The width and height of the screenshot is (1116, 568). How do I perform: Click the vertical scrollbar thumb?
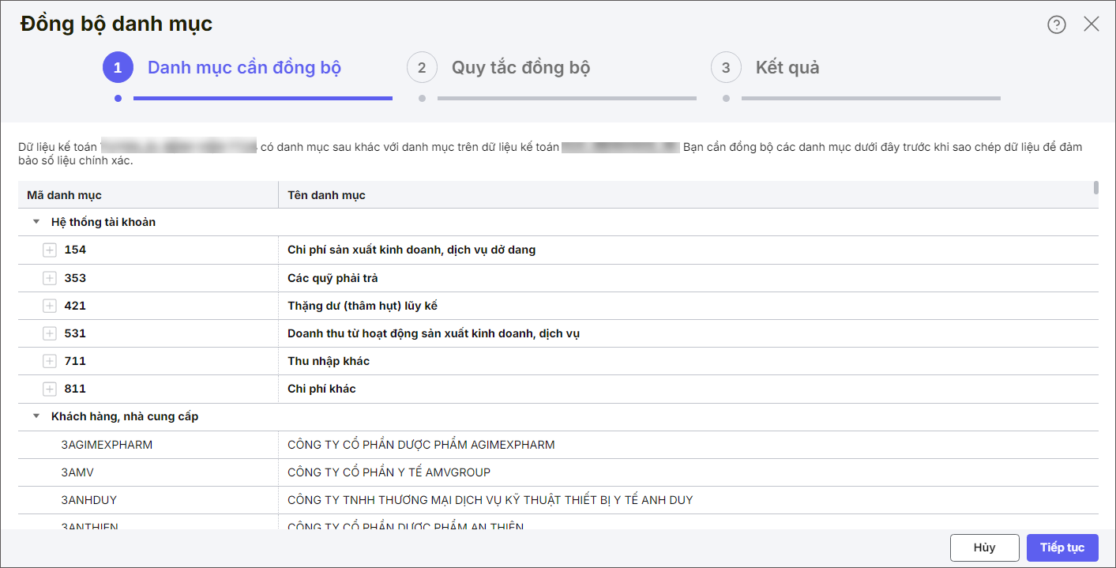(1095, 187)
